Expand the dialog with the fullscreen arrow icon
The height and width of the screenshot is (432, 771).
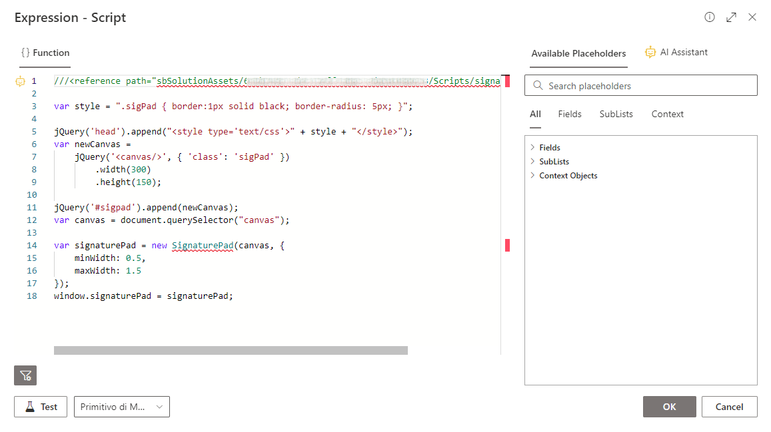(x=731, y=17)
